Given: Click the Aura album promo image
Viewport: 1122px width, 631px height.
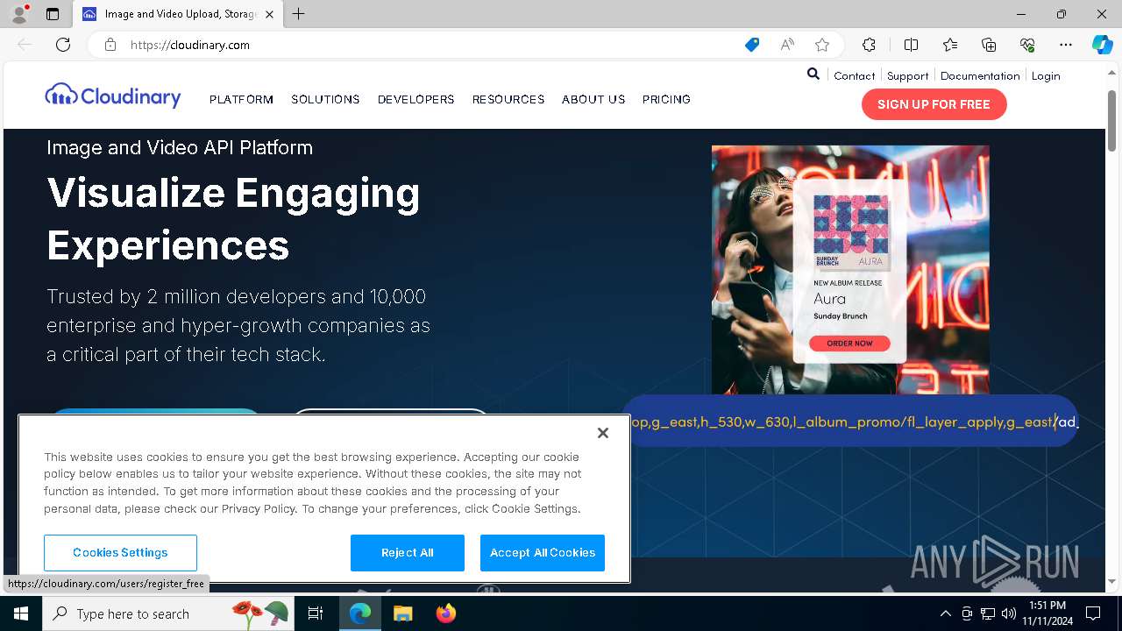Looking at the screenshot, I should [x=850, y=269].
